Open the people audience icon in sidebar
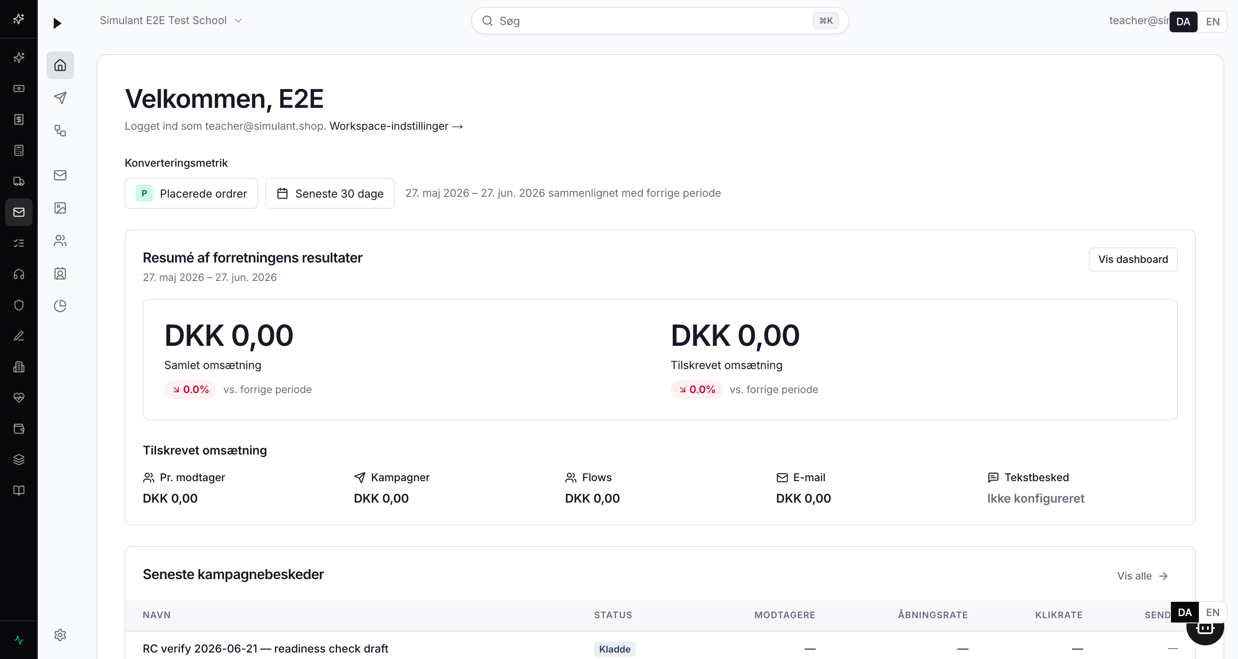Viewport: 1238px width, 659px height. pos(60,241)
